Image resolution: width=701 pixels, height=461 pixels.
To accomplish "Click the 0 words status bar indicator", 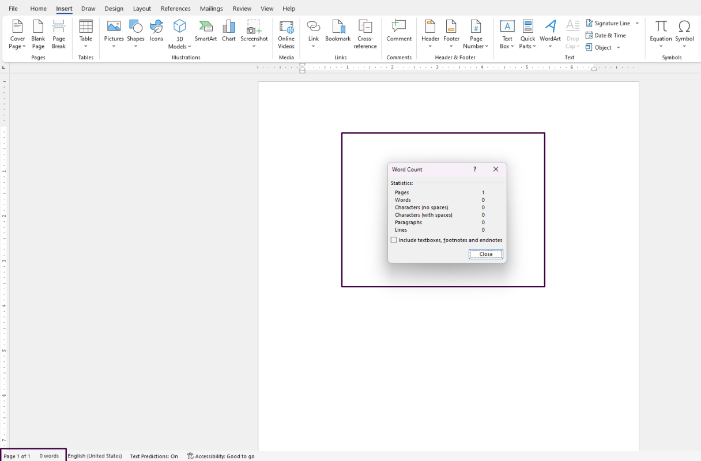I will click(49, 456).
